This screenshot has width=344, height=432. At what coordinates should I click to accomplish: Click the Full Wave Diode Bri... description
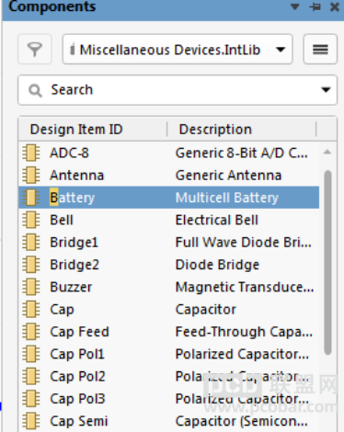pos(244,243)
